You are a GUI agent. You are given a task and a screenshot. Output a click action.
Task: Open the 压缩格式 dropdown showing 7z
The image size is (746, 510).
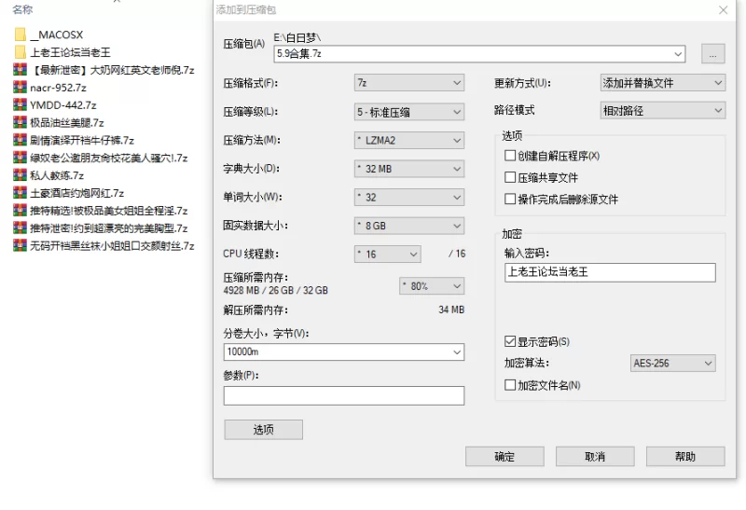point(409,83)
